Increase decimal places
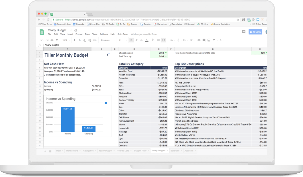303x177 pixels. point(89,40)
